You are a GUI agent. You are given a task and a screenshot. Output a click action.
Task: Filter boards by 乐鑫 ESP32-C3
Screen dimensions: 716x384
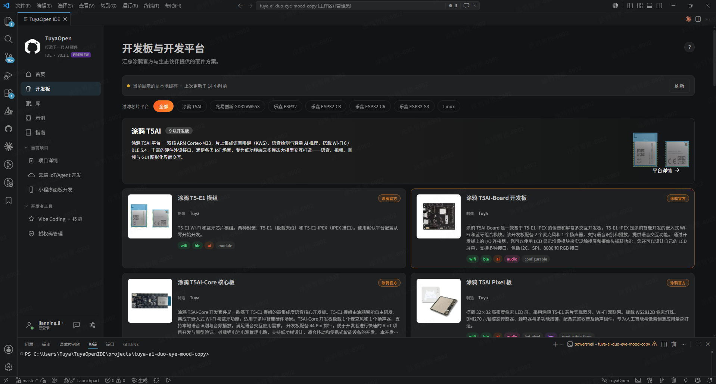(x=326, y=106)
